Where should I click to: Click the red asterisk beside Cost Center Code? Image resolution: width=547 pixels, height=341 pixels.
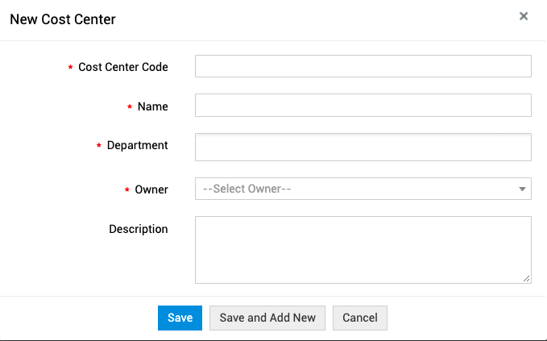(x=70, y=69)
